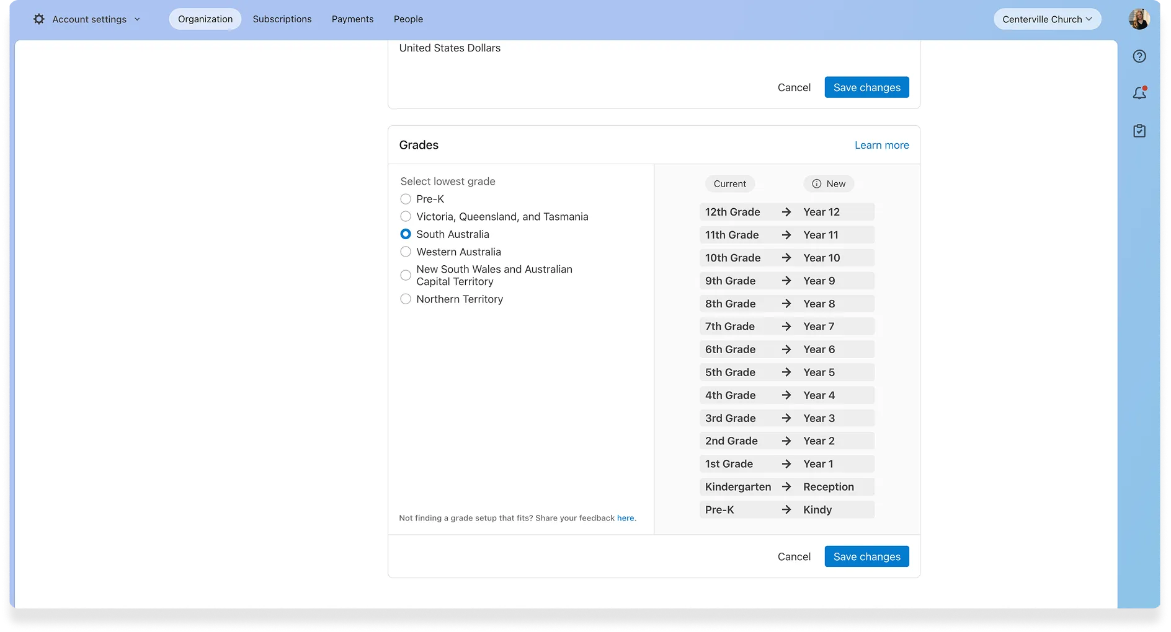Open the tasks clipboard icon
Screen dimensions: 1171x632
pos(1139,131)
